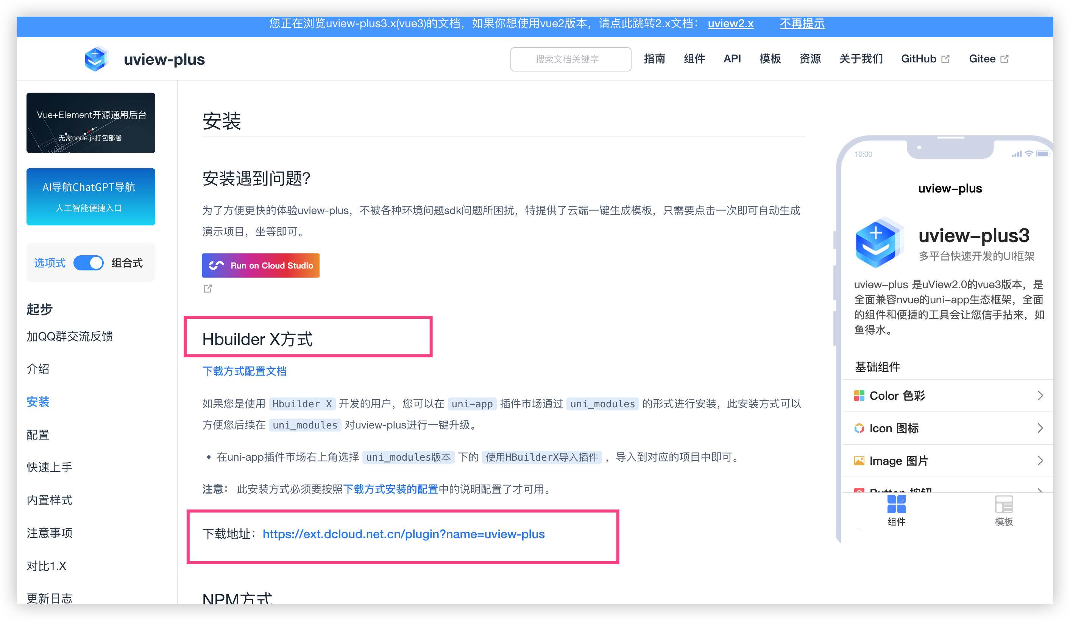1070x621 pixels.
Task: Open the ext.dcloud.net.cn plugin download link
Action: tap(403, 534)
